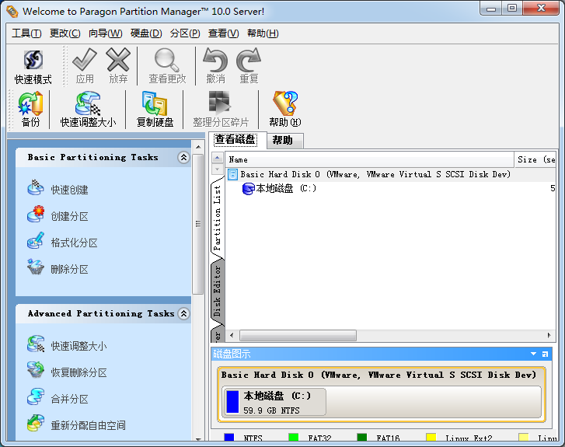565x447 pixels.
Task: Select the Basic Hard Disk 0 list row
Action: pos(391,174)
